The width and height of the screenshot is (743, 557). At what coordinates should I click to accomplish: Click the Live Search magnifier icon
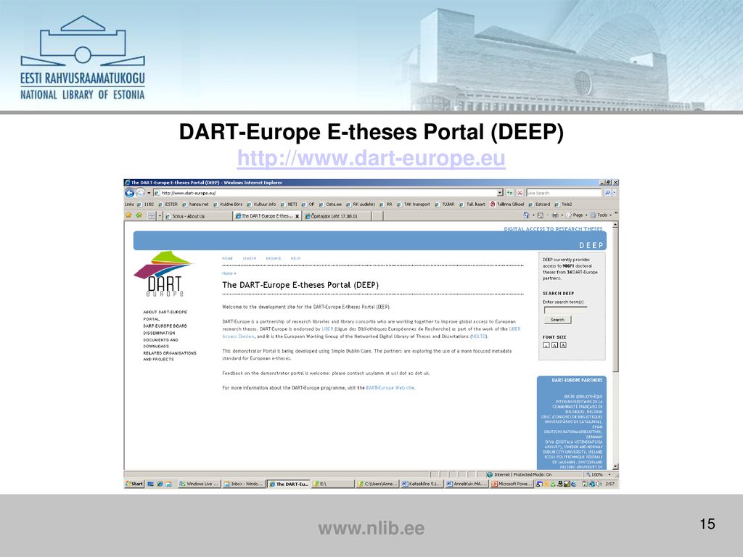pyautogui.click(x=607, y=193)
